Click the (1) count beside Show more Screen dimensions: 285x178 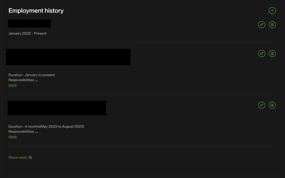coord(30,157)
